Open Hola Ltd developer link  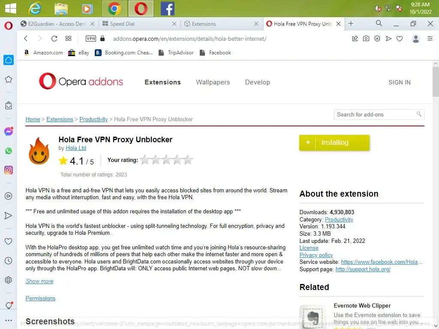click(x=76, y=148)
